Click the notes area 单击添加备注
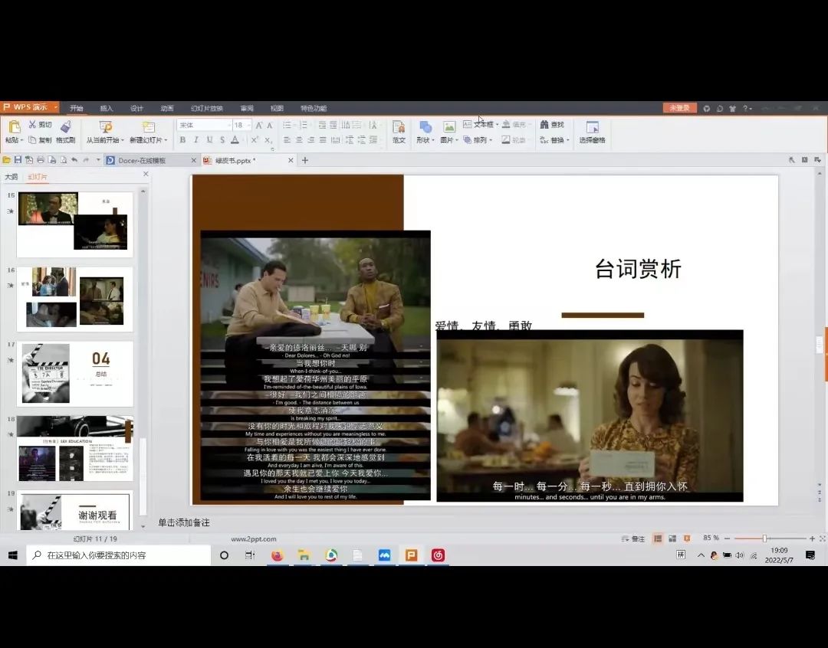Viewport: 828px width, 648px height. [184, 522]
